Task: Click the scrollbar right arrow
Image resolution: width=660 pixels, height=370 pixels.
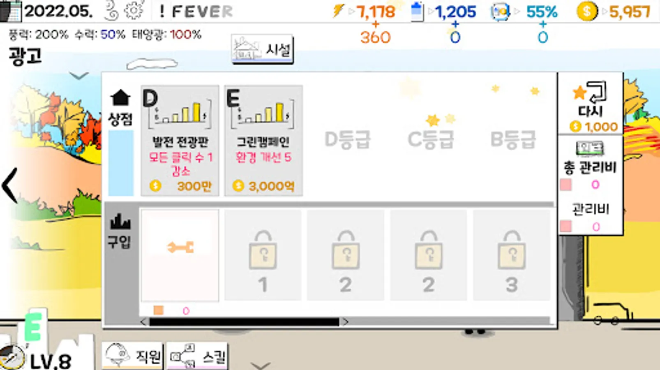Action: coord(346,322)
